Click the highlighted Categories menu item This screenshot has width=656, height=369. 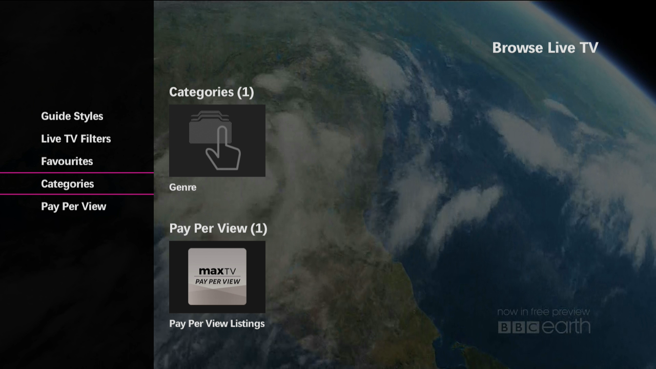click(67, 183)
